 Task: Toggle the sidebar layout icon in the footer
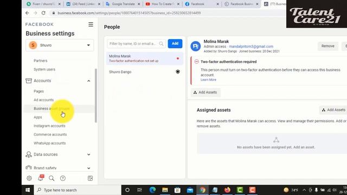91,178
